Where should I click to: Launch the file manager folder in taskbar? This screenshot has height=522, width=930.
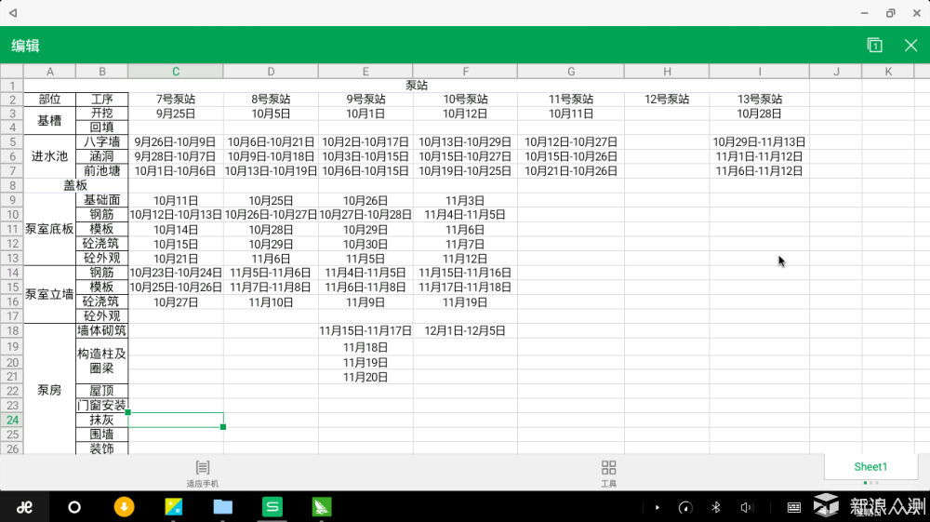click(x=223, y=507)
